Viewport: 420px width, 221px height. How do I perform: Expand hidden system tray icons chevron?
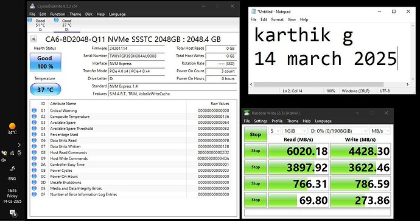19,145
